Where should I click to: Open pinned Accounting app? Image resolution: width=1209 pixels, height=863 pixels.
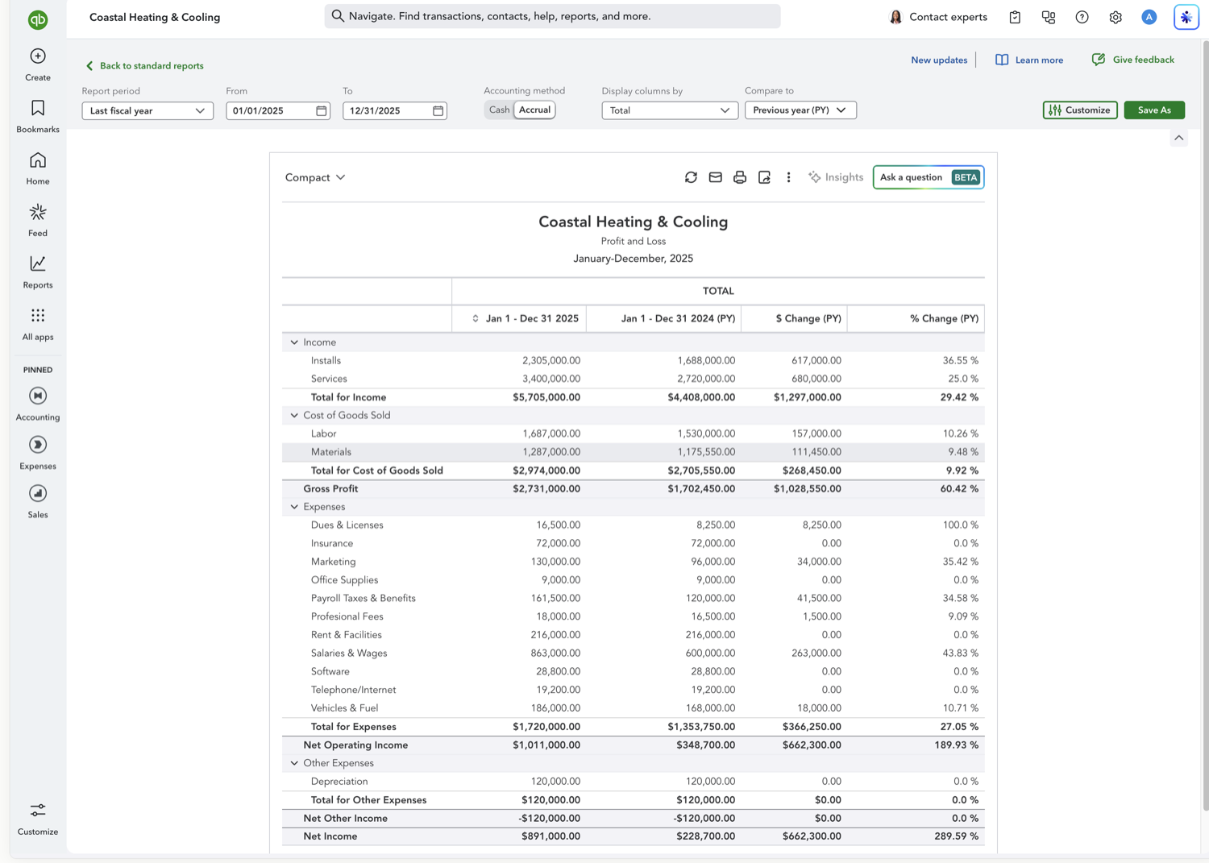38,404
